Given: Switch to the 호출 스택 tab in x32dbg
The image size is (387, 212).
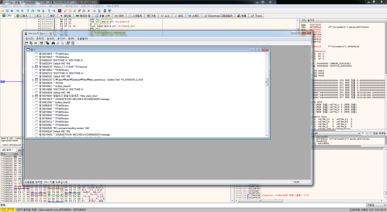Looking at the screenshot, I should pyautogui.click(x=102, y=15).
